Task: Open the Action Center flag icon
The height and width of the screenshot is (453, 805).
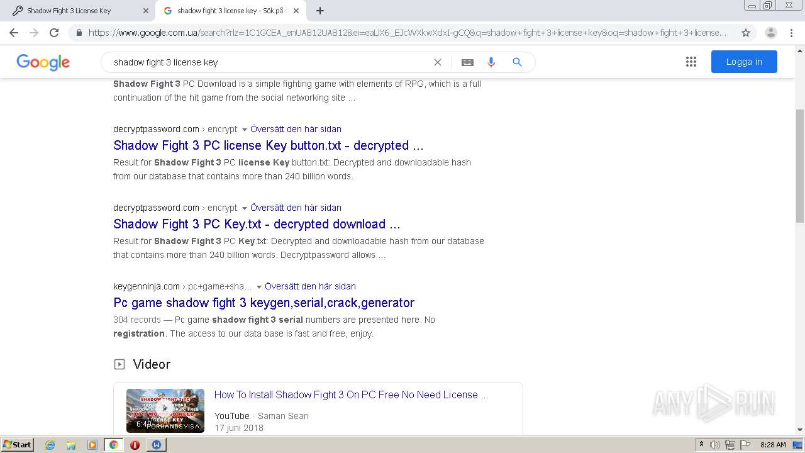Action: click(x=745, y=445)
